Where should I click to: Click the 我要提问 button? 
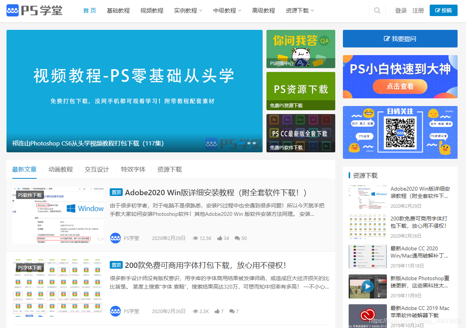pos(400,39)
